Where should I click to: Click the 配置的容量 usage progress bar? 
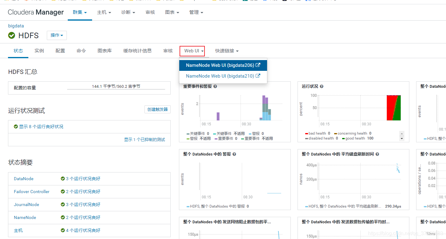(x=116, y=89)
